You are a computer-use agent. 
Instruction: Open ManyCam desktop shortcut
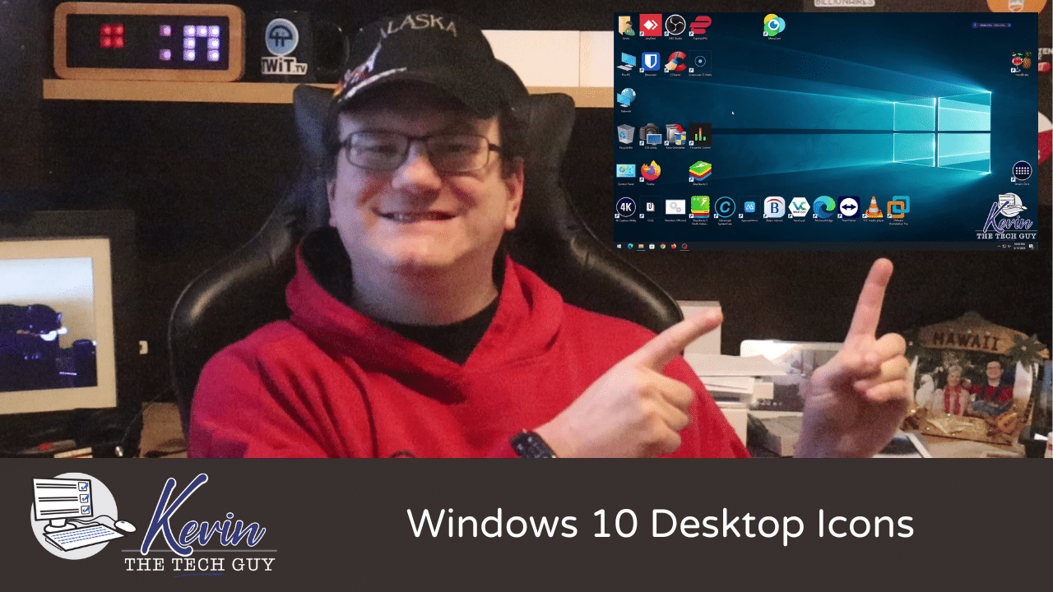773,25
